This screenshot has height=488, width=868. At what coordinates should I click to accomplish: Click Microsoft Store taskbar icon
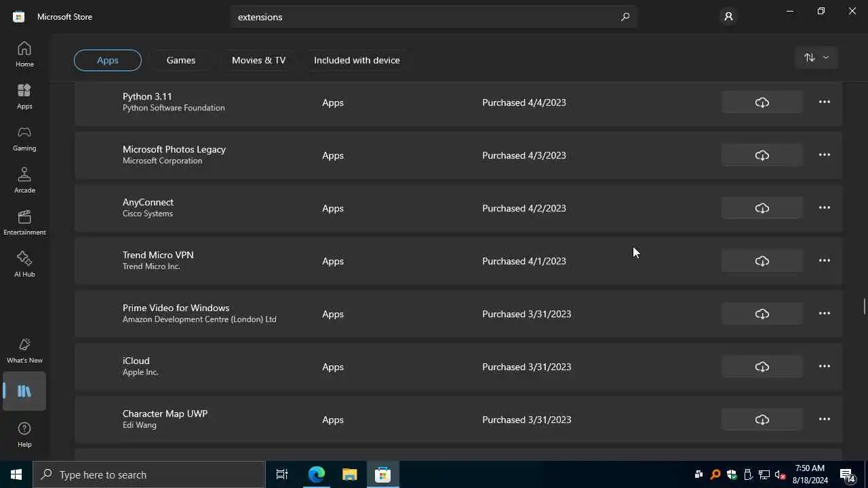383,474
